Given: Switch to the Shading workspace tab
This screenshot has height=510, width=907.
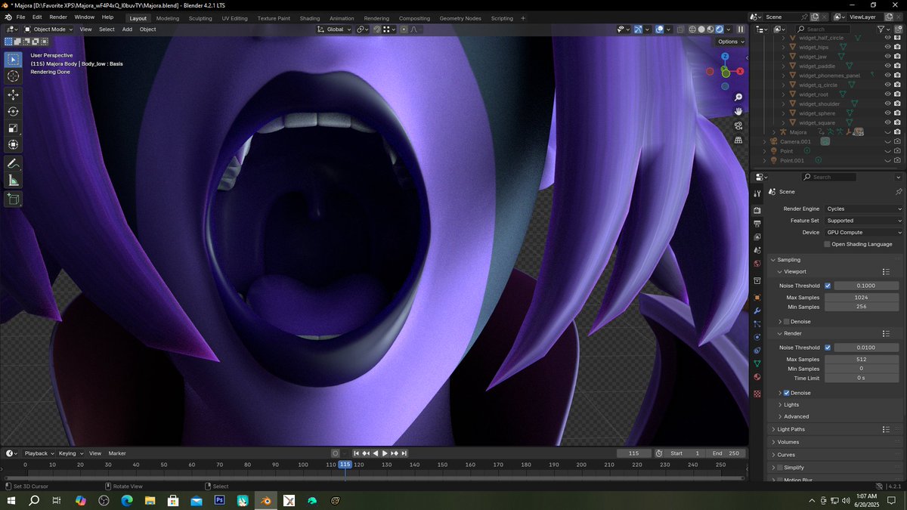Looking at the screenshot, I should click(x=310, y=18).
